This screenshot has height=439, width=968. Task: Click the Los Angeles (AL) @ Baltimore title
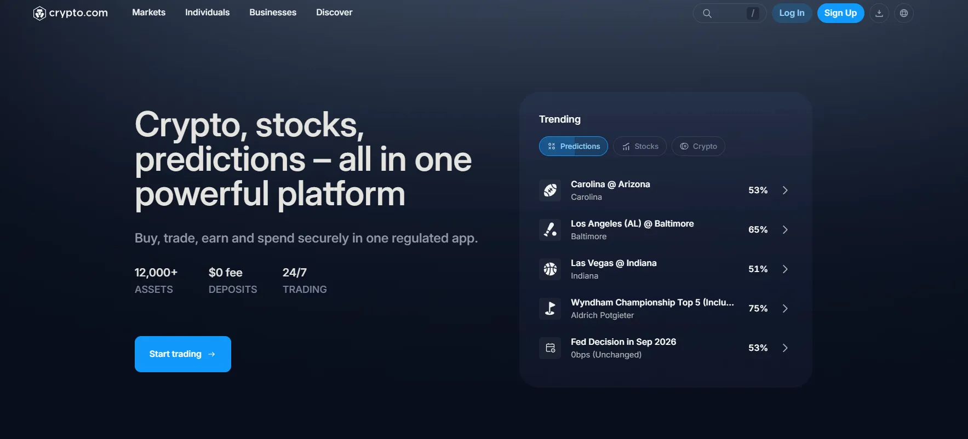[x=632, y=224]
